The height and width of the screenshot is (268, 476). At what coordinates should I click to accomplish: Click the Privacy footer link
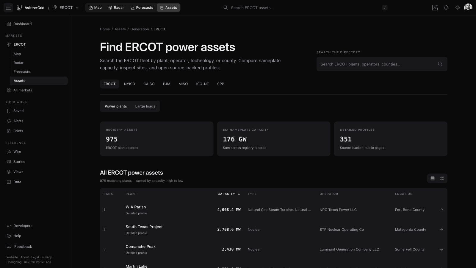(x=46, y=257)
